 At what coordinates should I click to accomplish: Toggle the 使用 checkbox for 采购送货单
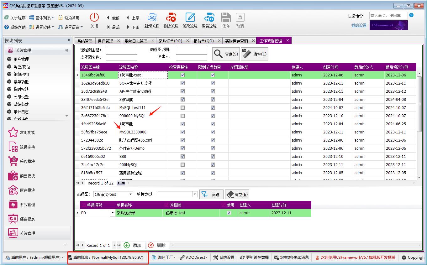pos(229,213)
